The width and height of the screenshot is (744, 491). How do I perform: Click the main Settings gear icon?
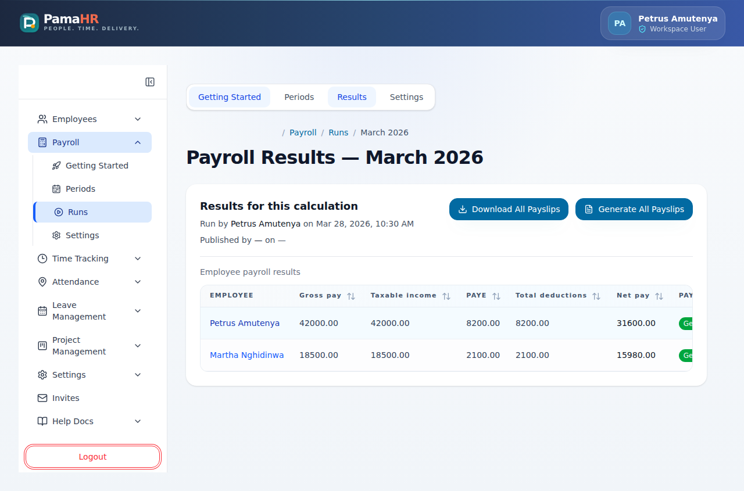(x=42, y=375)
